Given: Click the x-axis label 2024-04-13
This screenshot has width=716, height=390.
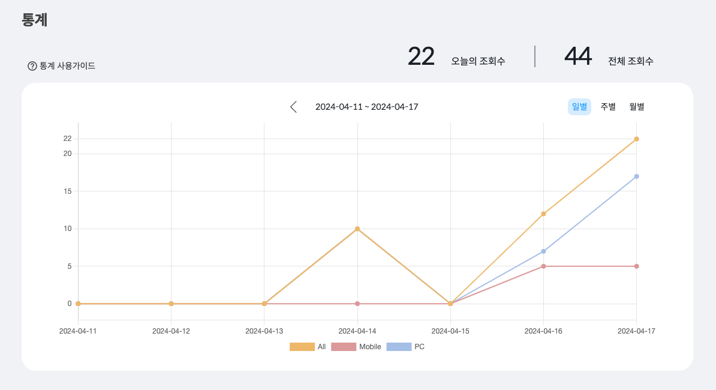Looking at the screenshot, I should (x=264, y=331).
